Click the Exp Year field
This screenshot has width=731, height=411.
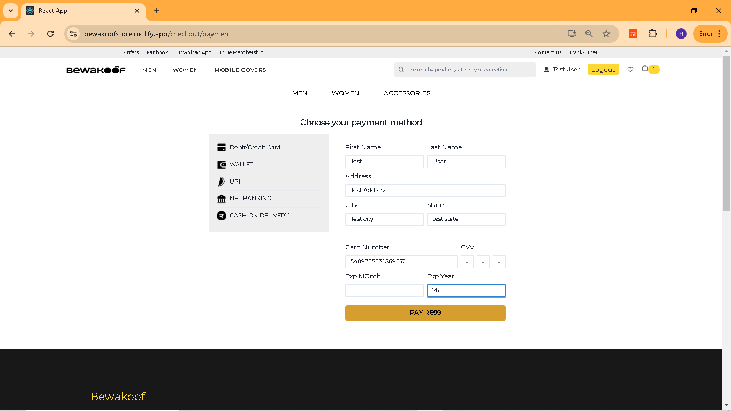[466, 291]
